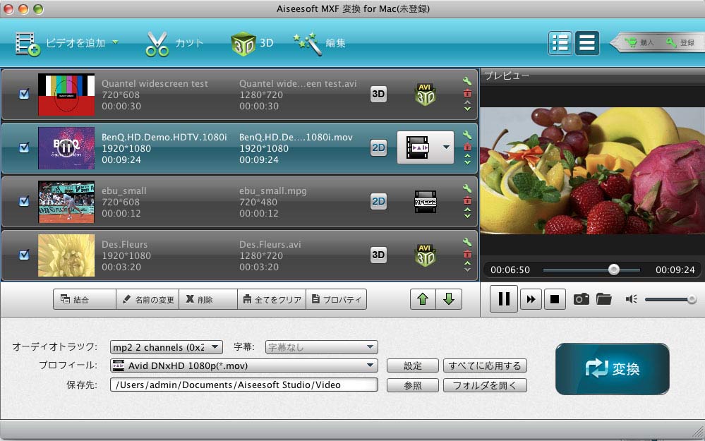The width and height of the screenshot is (705, 441).
Task: Uncheck the ebu_small video checkbox
Action: pyautogui.click(x=24, y=201)
